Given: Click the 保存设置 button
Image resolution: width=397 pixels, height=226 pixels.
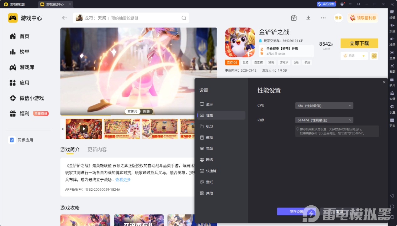Looking at the screenshot, I should (x=296, y=212).
